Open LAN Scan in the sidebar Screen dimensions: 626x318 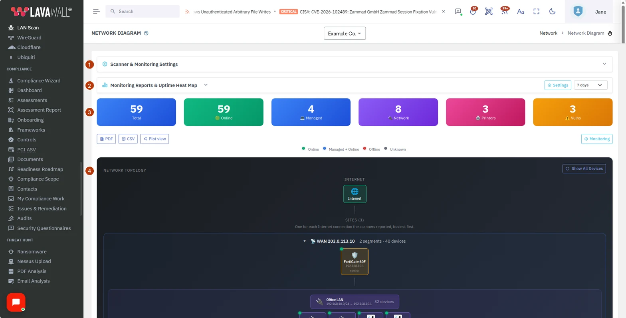pyautogui.click(x=28, y=28)
